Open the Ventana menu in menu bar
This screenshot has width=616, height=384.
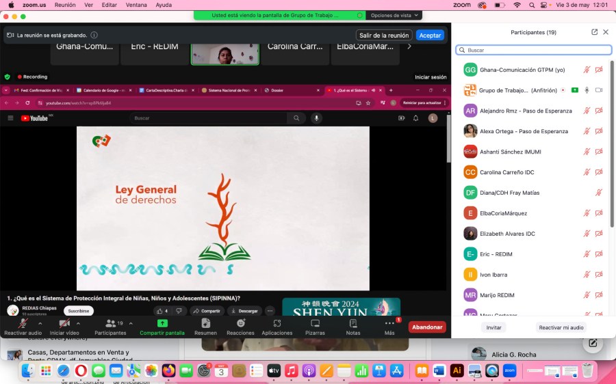pyautogui.click(x=136, y=5)
